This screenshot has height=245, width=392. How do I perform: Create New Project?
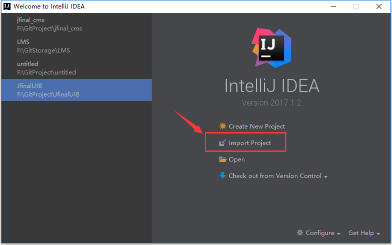tap(257, 126)
